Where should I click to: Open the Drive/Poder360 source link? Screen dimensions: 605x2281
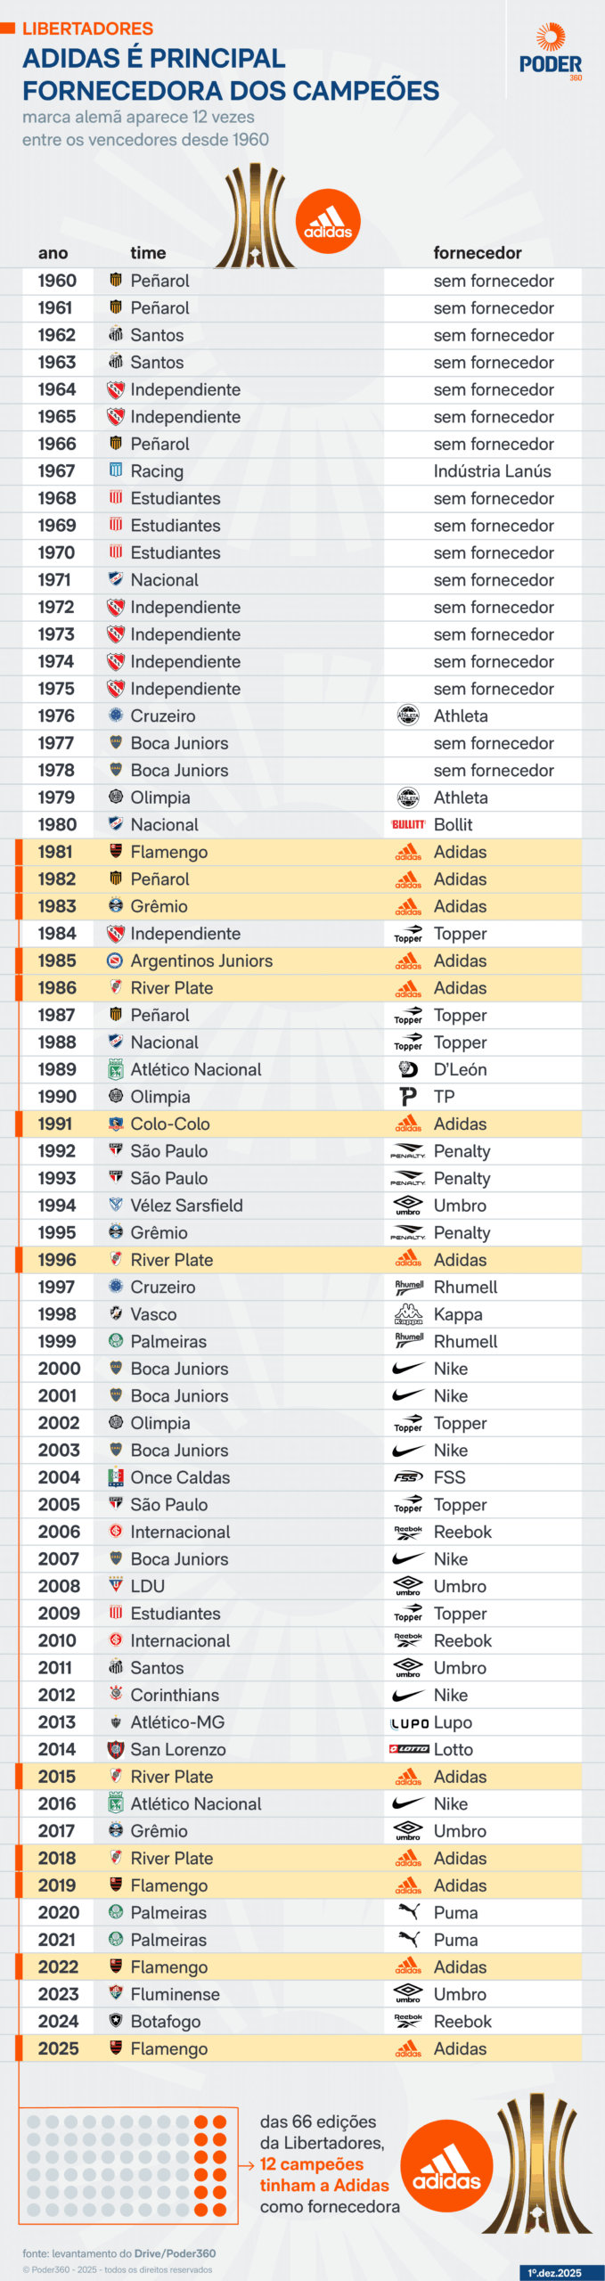pos(175,2253)
